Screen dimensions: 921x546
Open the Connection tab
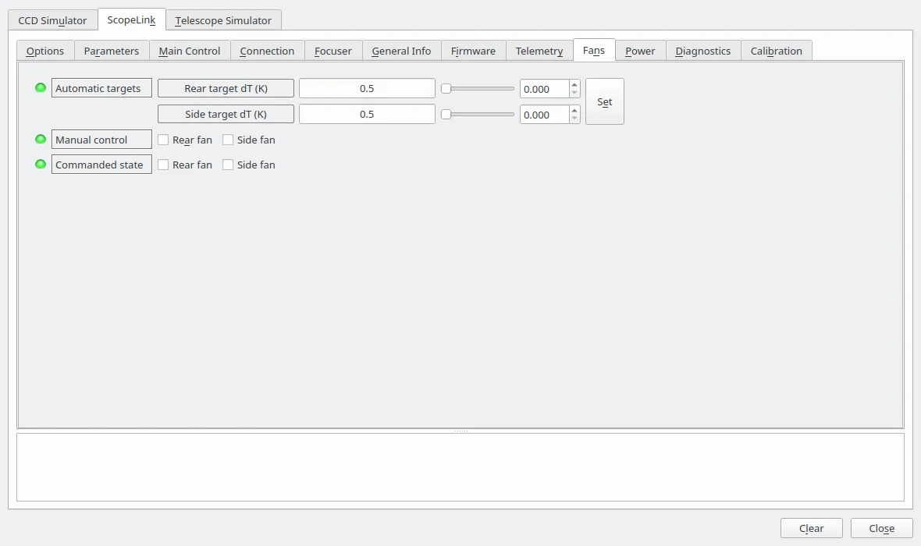coord(267,51)
